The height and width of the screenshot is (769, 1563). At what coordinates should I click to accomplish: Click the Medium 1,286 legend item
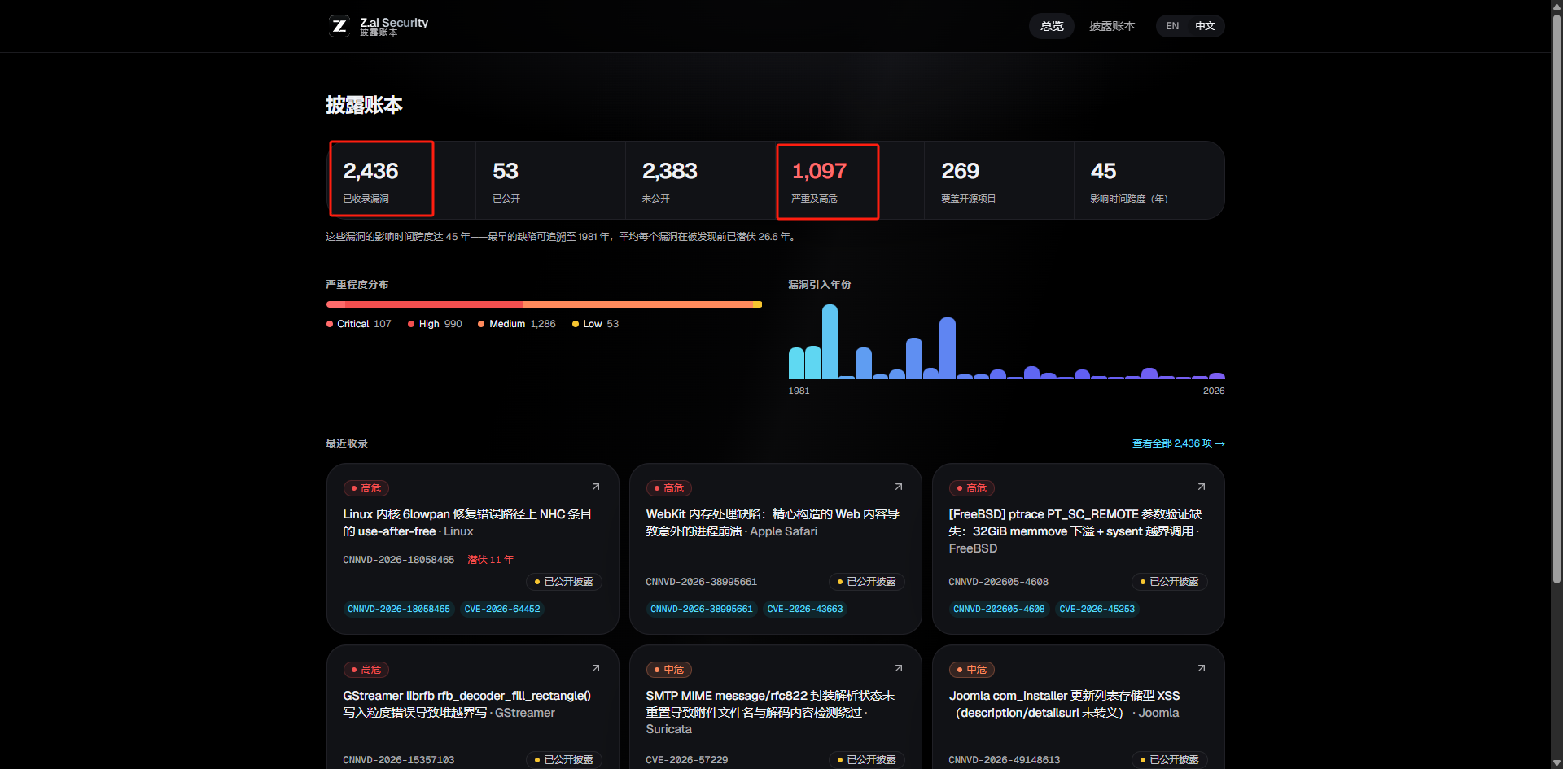pos(517,324)
